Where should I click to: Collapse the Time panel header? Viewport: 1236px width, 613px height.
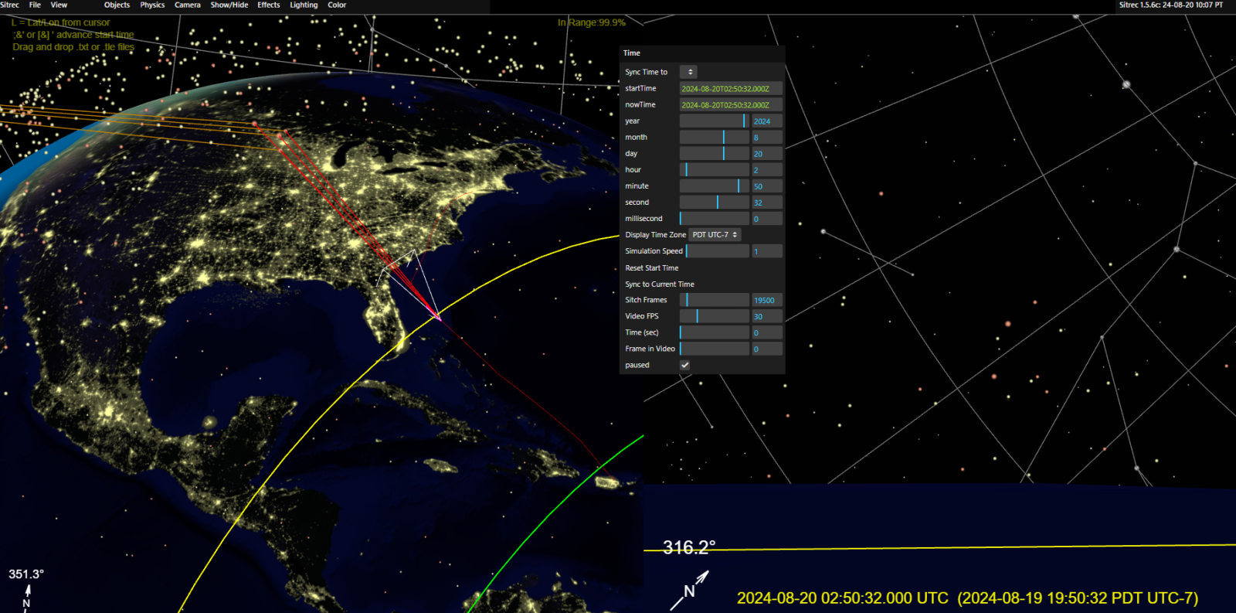[x=632, y=53]
